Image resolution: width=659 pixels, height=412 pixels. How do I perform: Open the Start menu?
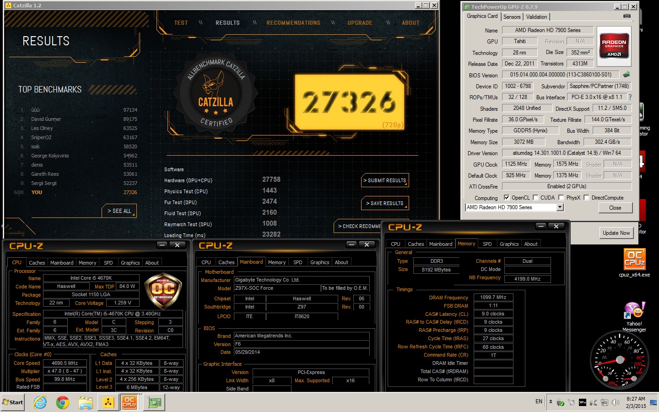click(x=13, y=402)
